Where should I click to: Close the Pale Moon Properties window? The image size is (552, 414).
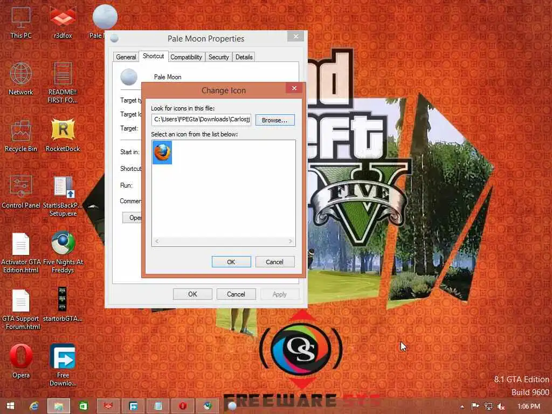(296, 36)
